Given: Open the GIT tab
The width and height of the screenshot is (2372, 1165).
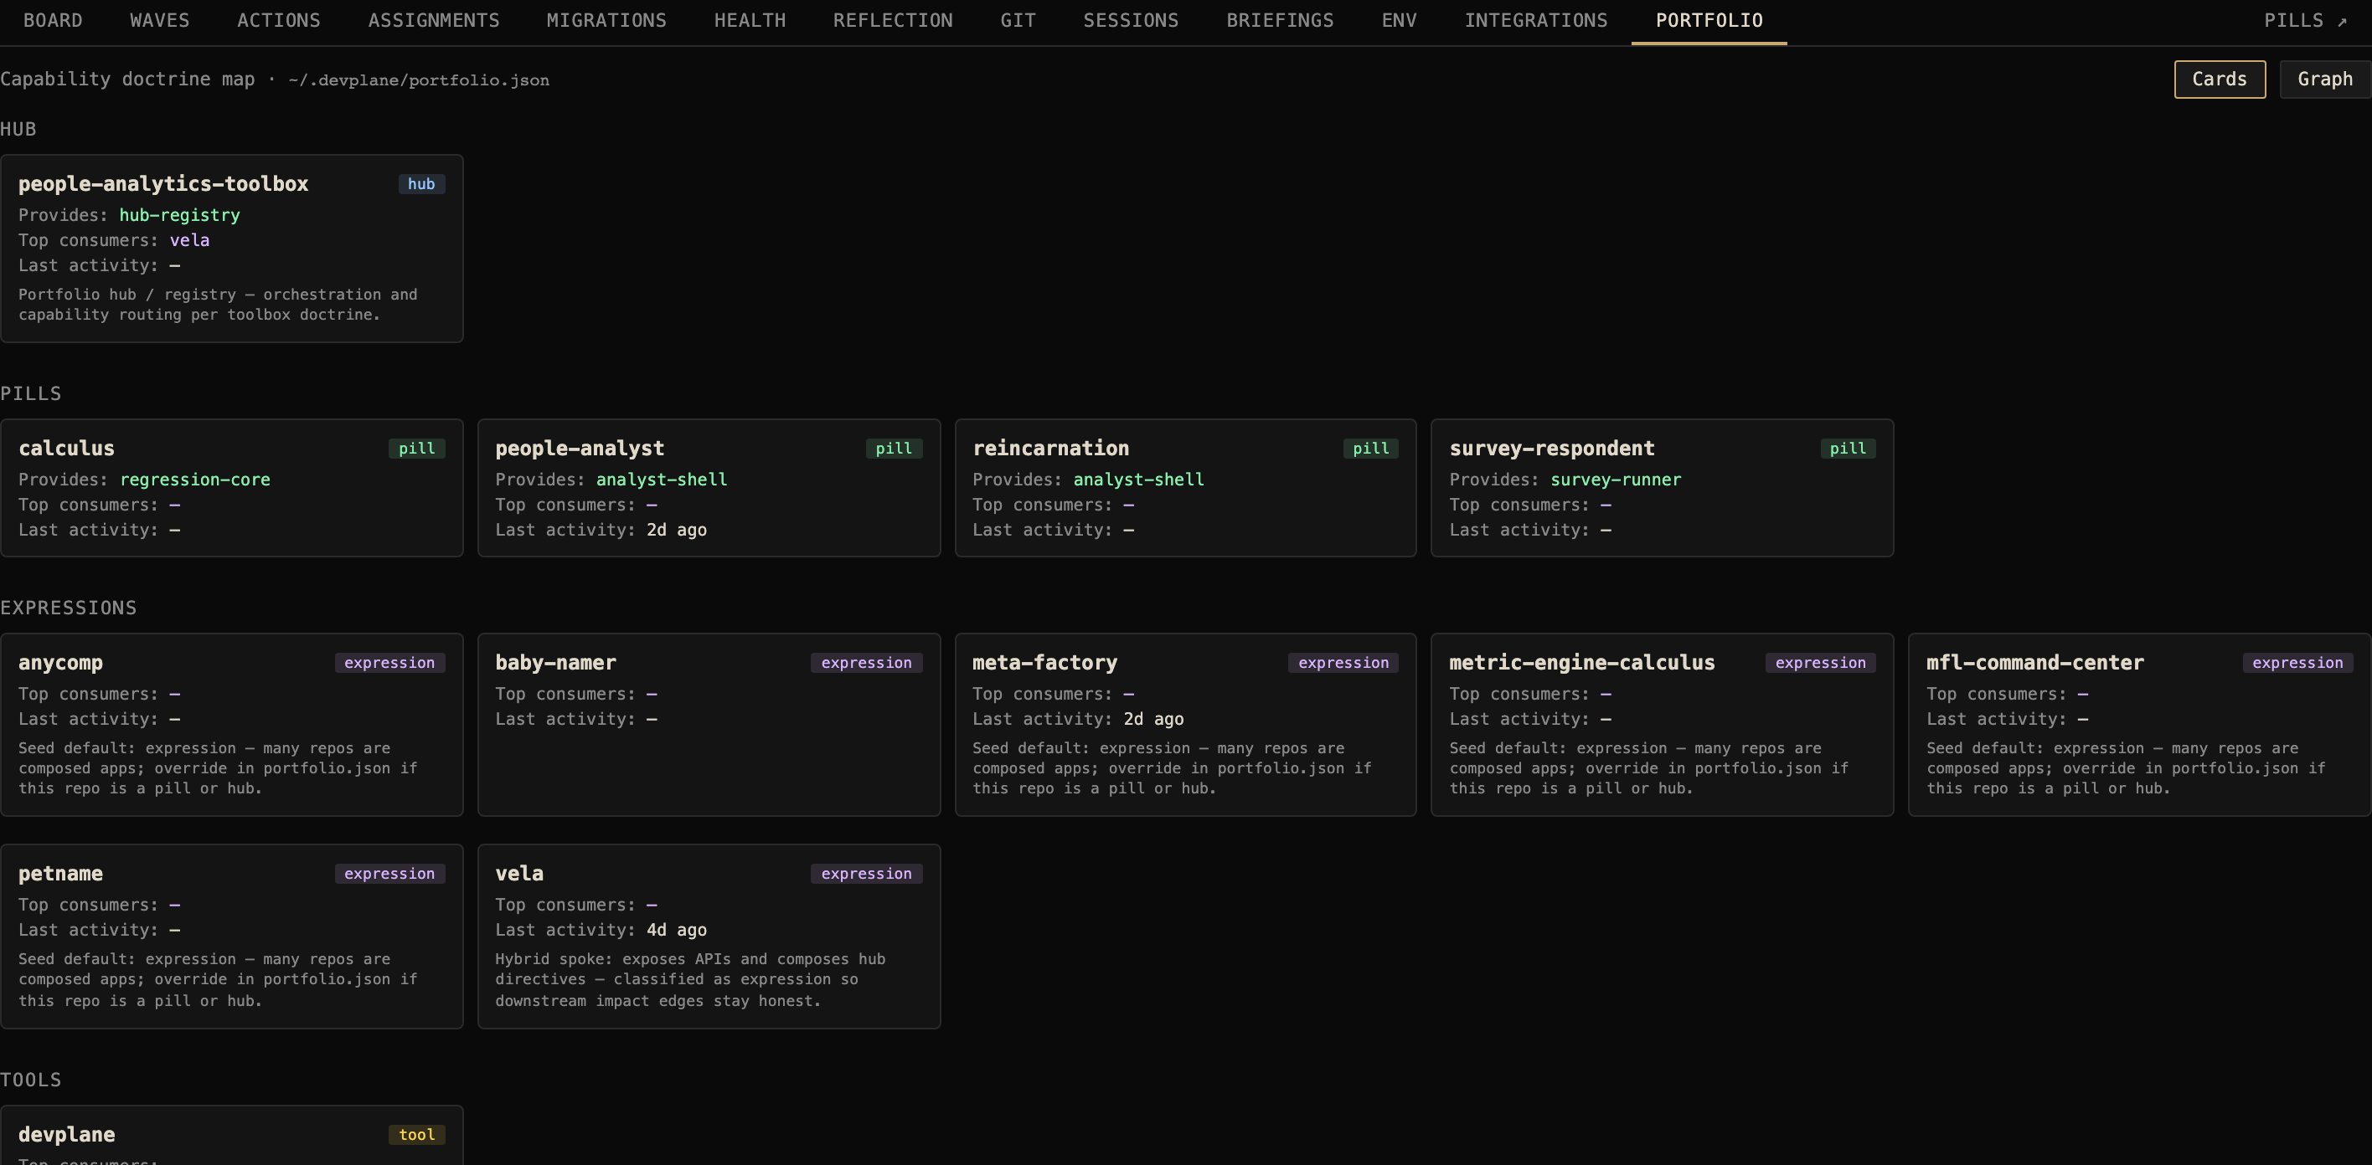Looking at the screenshot, I should click(x=1018, y=20).
